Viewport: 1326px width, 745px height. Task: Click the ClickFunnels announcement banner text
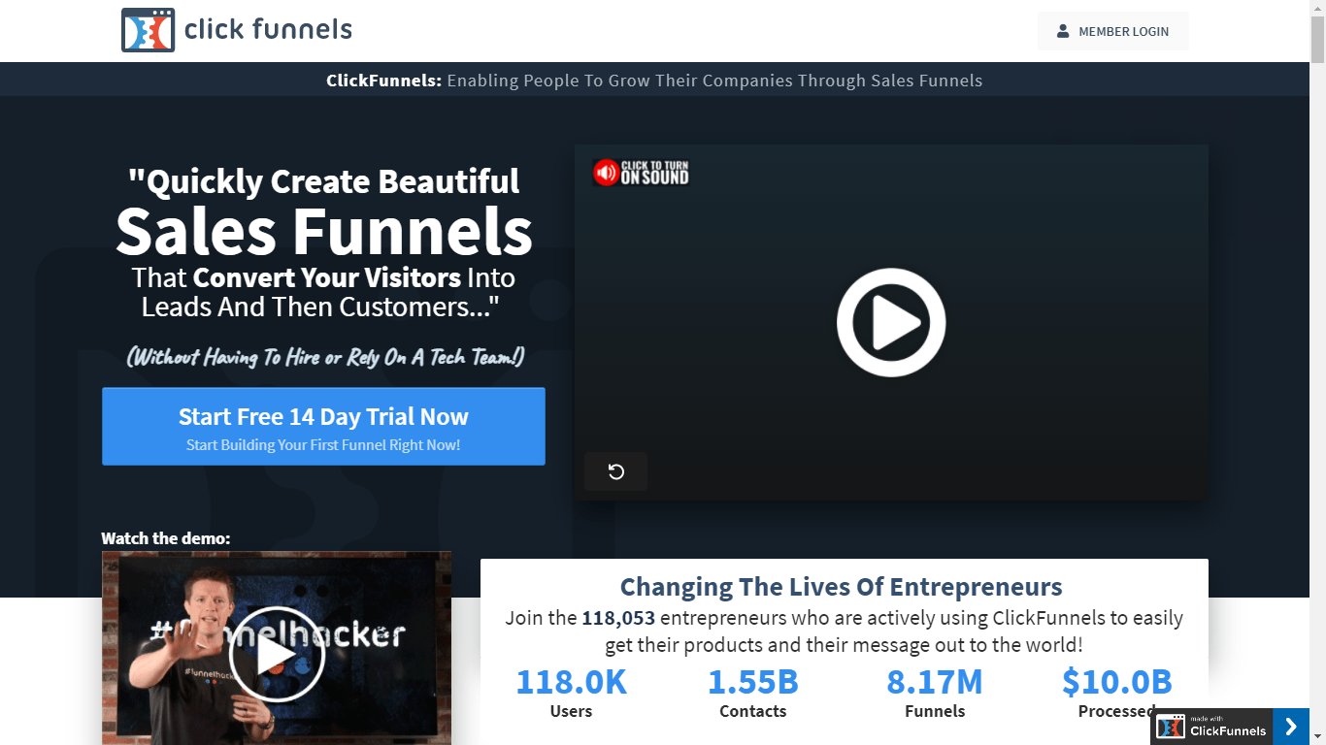(x=654, y=81)
